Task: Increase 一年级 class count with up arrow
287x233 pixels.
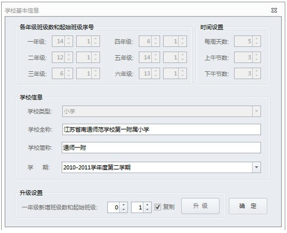Action: point(69,39)
